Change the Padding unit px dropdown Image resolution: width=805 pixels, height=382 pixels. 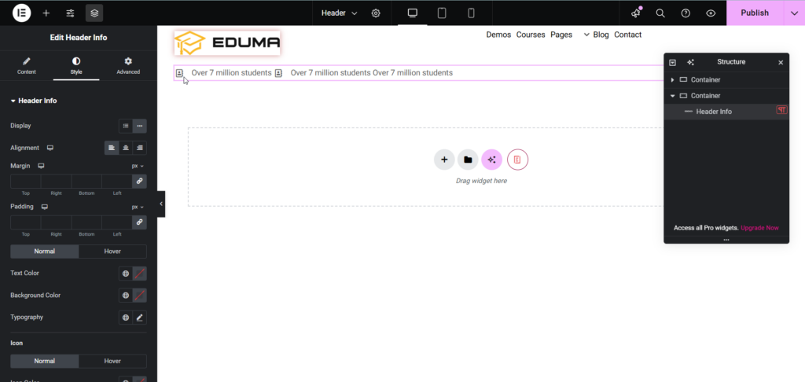point(138,207)
